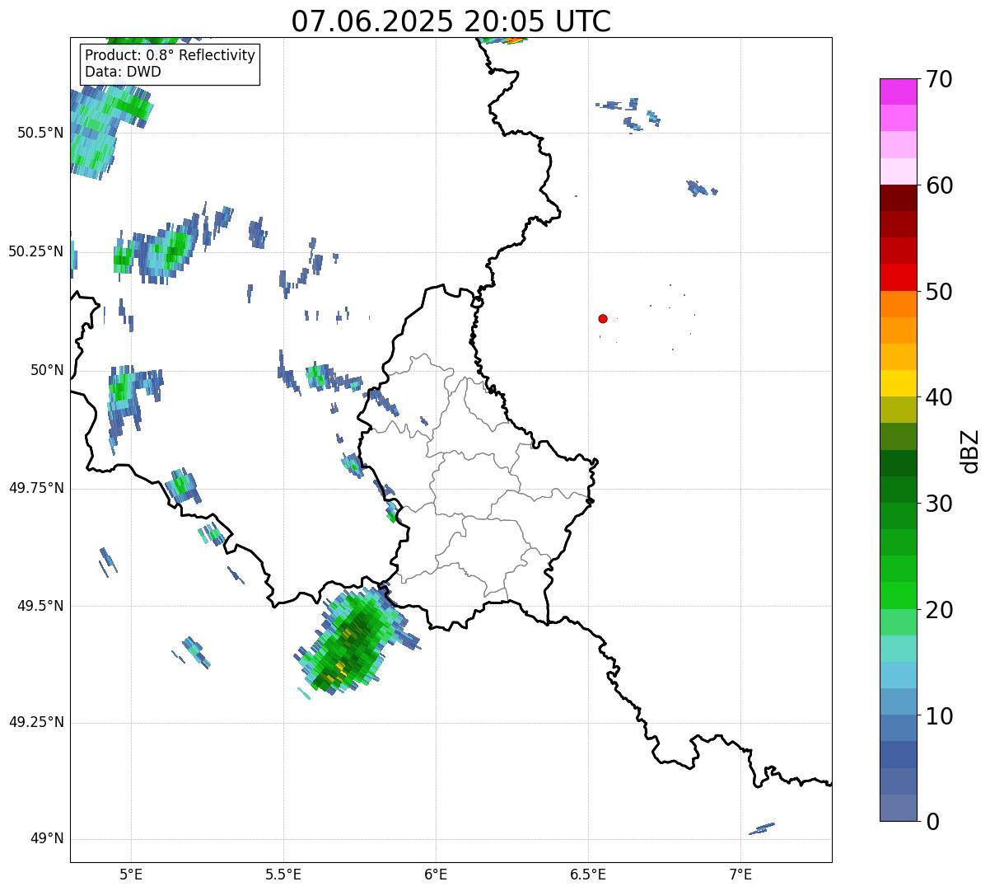
Task: Click the 5.5°E longitude label
Action: 283,874
